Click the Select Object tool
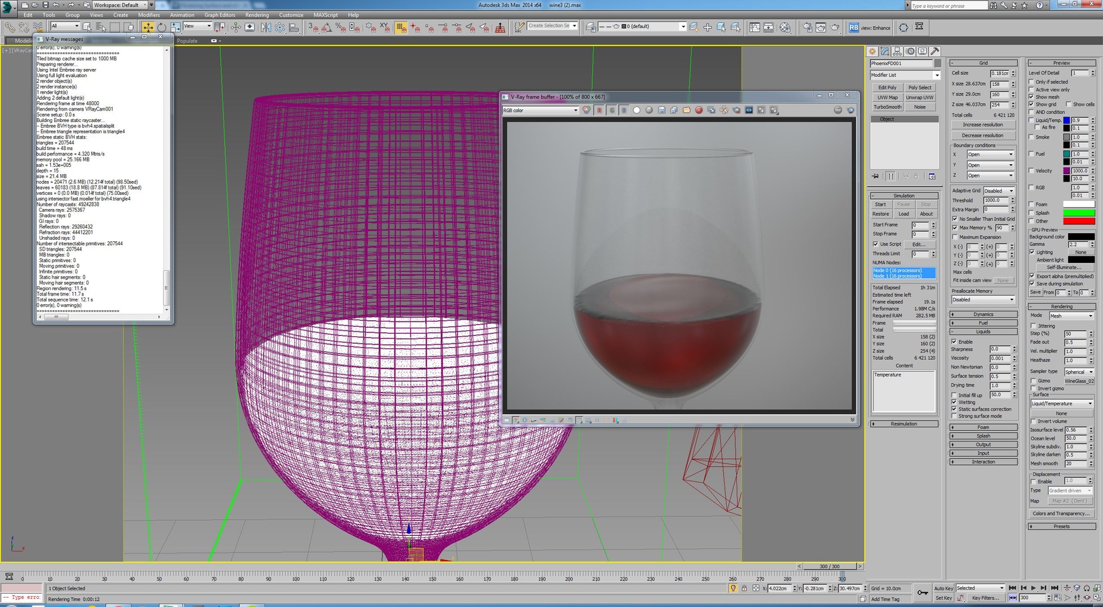Image resolution: width=1103 pixels, height=607 pixels. pos(87,27)
